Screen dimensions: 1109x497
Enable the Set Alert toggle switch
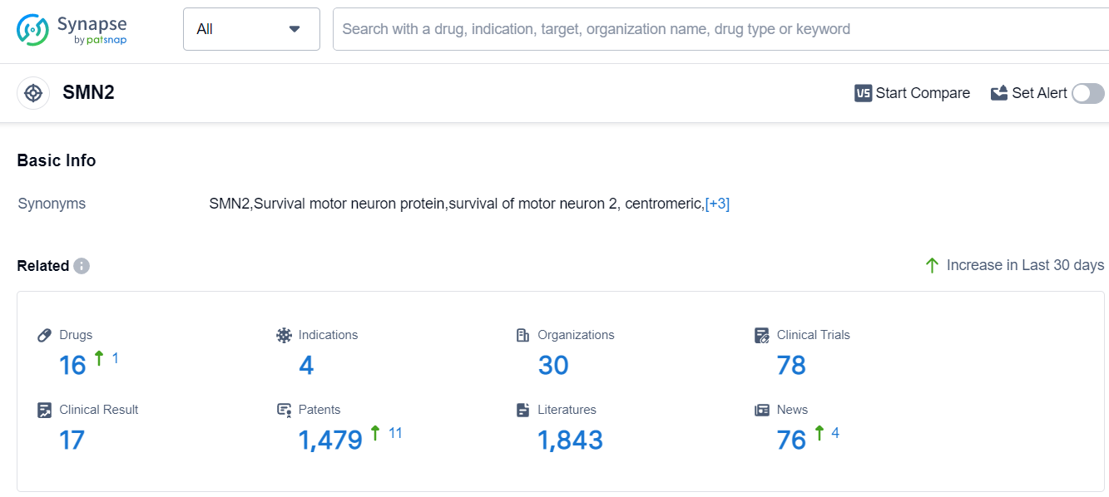coord(1087,93)
